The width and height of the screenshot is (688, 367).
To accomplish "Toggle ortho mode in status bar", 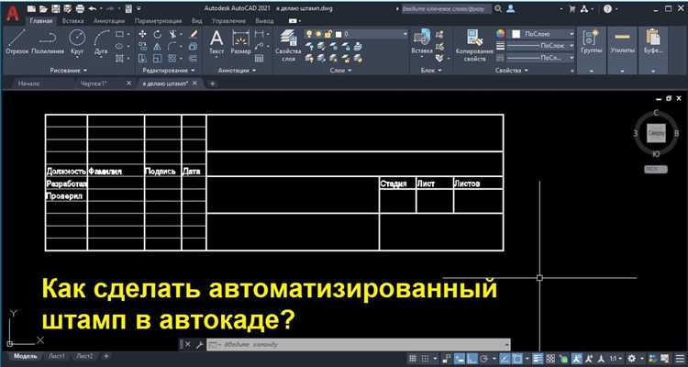I will point(472,358).
